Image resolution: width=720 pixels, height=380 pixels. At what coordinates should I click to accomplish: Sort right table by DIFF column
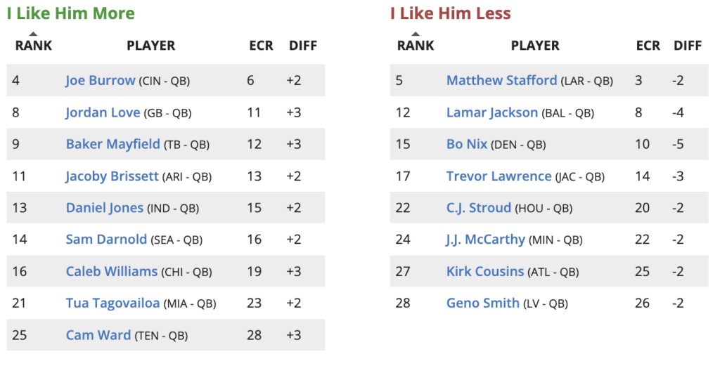point(687,46)
